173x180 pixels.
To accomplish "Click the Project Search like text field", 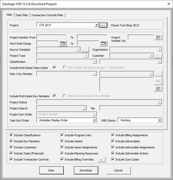I will click(131, 108).
